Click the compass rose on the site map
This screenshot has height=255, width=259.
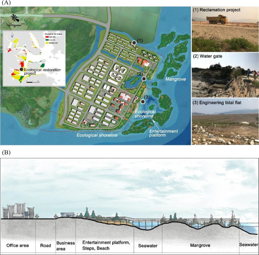point(15,17)
